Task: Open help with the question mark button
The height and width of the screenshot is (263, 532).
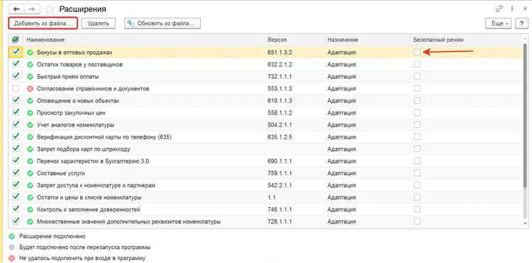Action: (x=521, y=23)
